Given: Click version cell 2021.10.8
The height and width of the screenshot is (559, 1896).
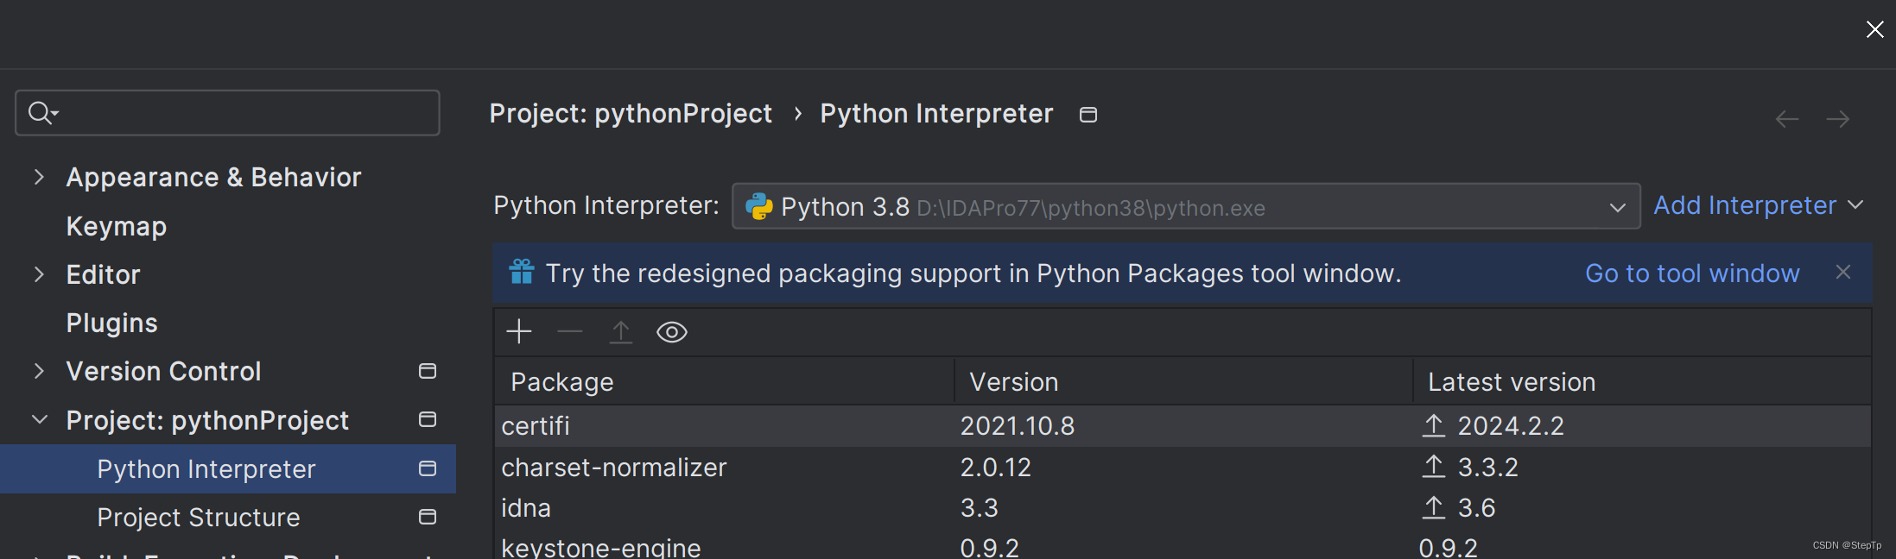Looking at the screenshot, I should coord(1018,425).
